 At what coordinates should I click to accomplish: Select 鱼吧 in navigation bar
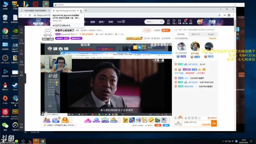(x=111, y=22)
